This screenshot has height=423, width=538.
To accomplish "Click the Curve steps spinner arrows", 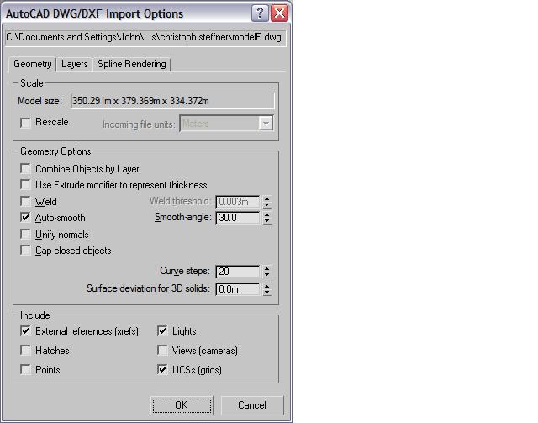I will pyautogui.click(x=267, y=272).
